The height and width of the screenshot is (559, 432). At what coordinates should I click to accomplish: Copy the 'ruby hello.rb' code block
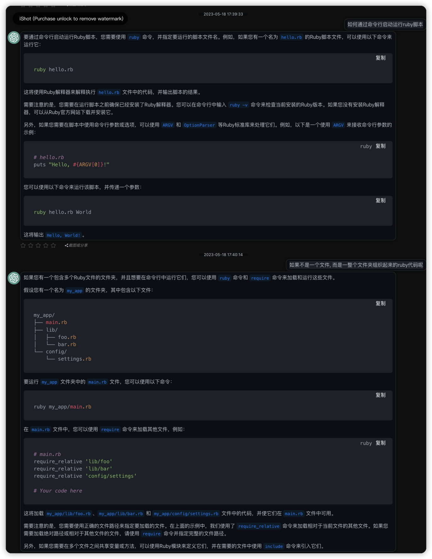pyautogui.click(x=380, y=58)
